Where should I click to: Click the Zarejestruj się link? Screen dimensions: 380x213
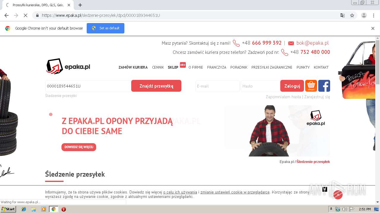pos(317,97)
